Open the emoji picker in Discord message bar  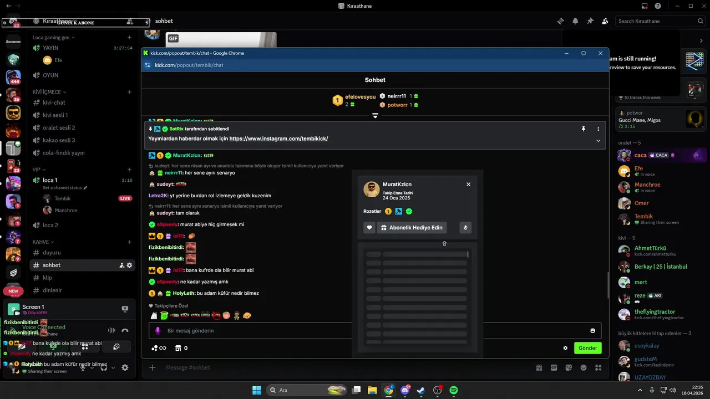click(584, 367)
